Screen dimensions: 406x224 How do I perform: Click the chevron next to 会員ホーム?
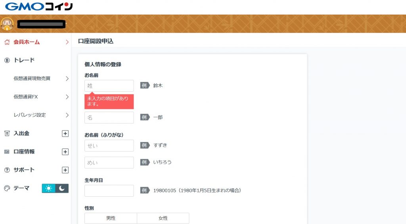[67, 42]
